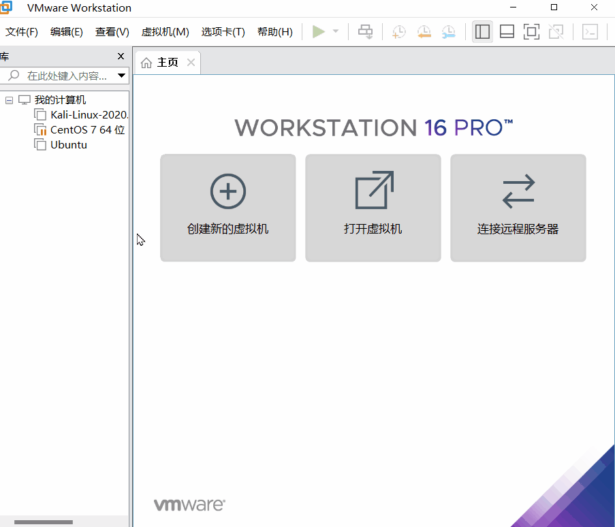Close the VMware Workstation window
The image size is (615, 527).
click(594, 7)
